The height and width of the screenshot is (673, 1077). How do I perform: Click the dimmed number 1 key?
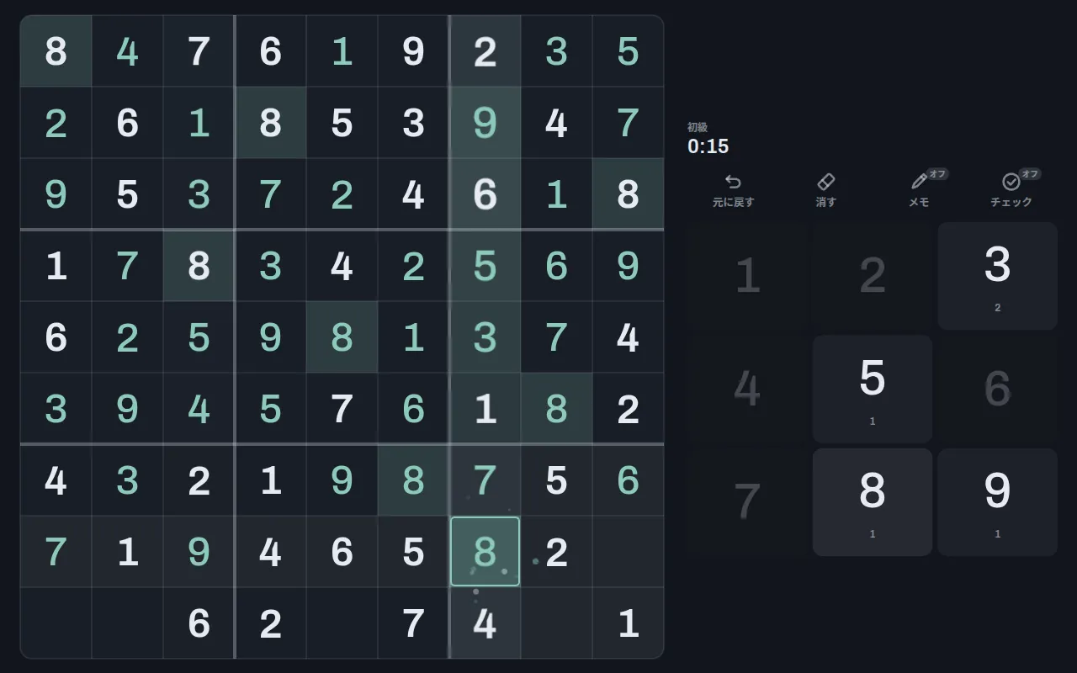click(747, 276)
